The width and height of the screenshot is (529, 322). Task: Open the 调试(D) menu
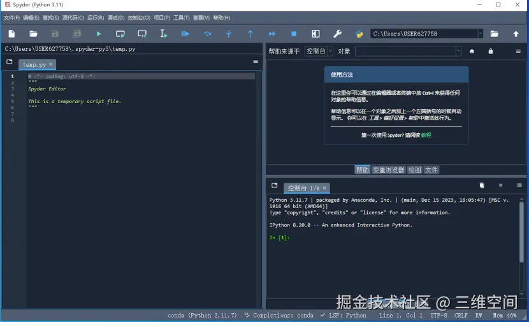(x=116, y=18)
